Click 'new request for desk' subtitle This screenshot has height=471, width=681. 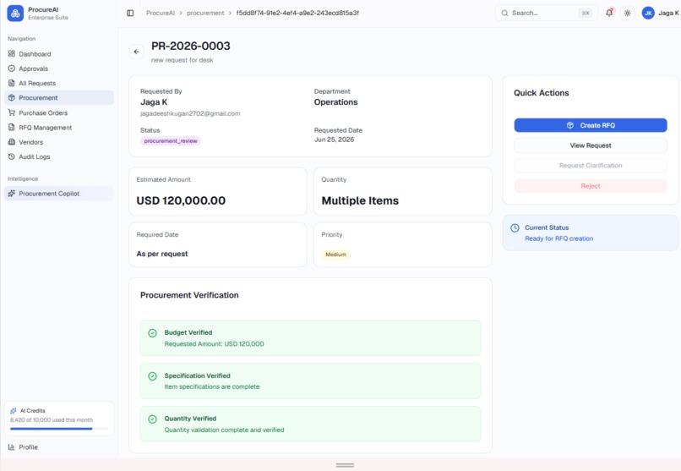[x=182, y=60]
